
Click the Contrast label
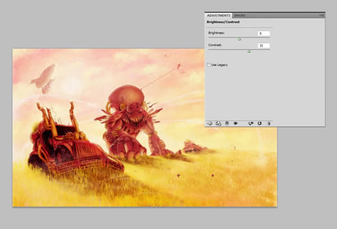click(215, 45)
